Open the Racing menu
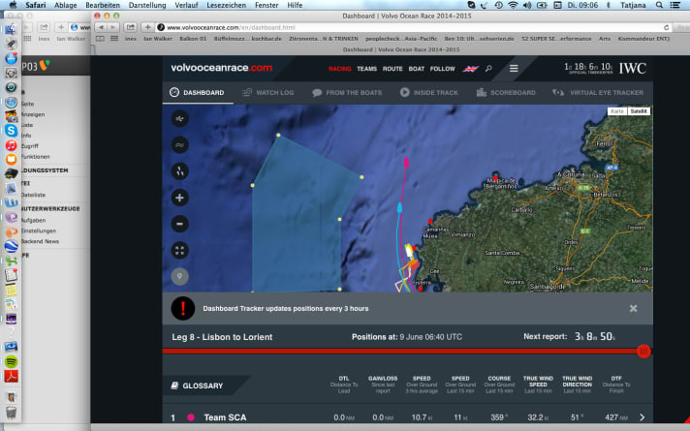Screen dimensions: 690x431 coord(340,69)
